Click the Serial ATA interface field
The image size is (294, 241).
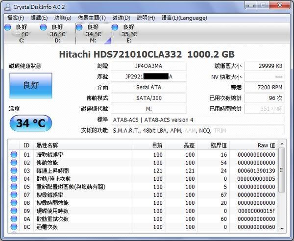[148, 87]
